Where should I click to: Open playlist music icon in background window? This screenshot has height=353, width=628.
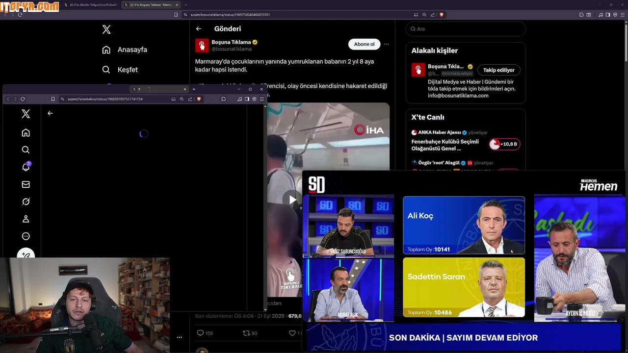point(601,15)
